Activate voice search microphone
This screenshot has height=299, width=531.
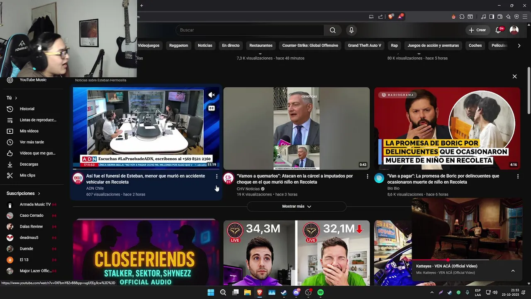tap(351, 30)
